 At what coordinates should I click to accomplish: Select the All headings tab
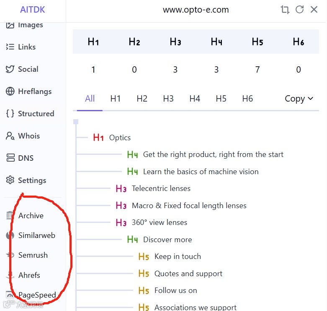tap(90, 99)
